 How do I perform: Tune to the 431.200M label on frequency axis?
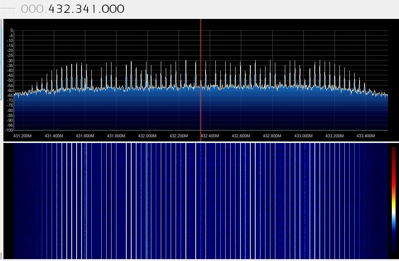(x=22, y=136)
